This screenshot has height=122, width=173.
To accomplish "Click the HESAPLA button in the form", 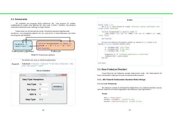I will coord(58,87).
